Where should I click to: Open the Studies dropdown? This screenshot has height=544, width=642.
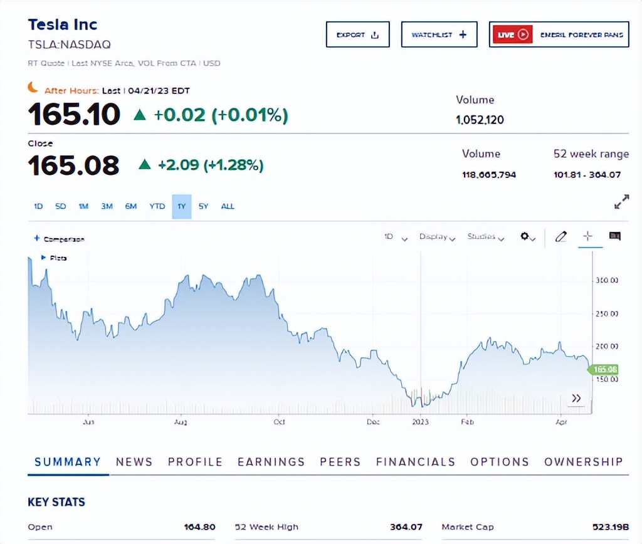485,237
